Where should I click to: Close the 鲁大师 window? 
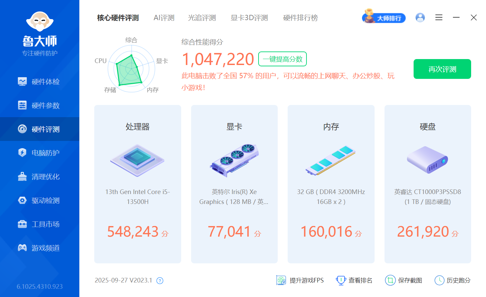click(x=474, y=17)
